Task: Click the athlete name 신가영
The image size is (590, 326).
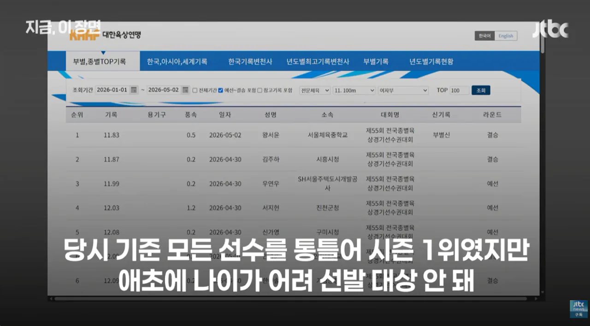Action: (x=271, y=232)
